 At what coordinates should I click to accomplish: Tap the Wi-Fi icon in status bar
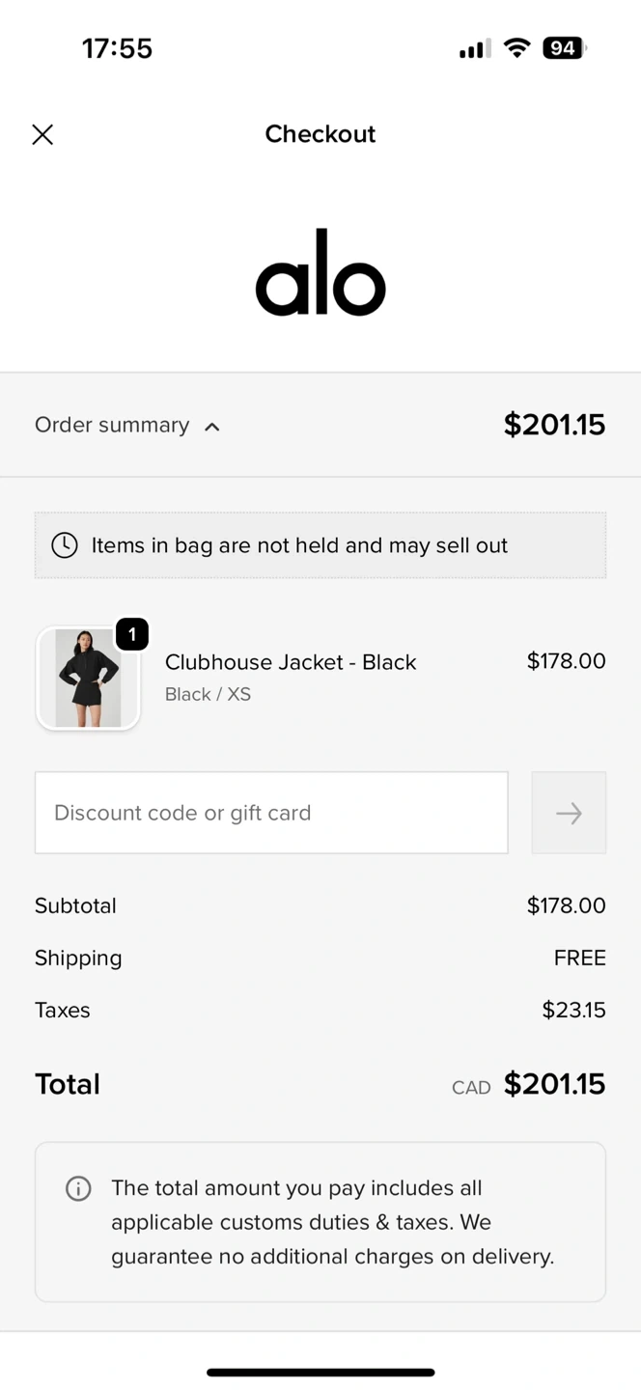tap(517, 48)
